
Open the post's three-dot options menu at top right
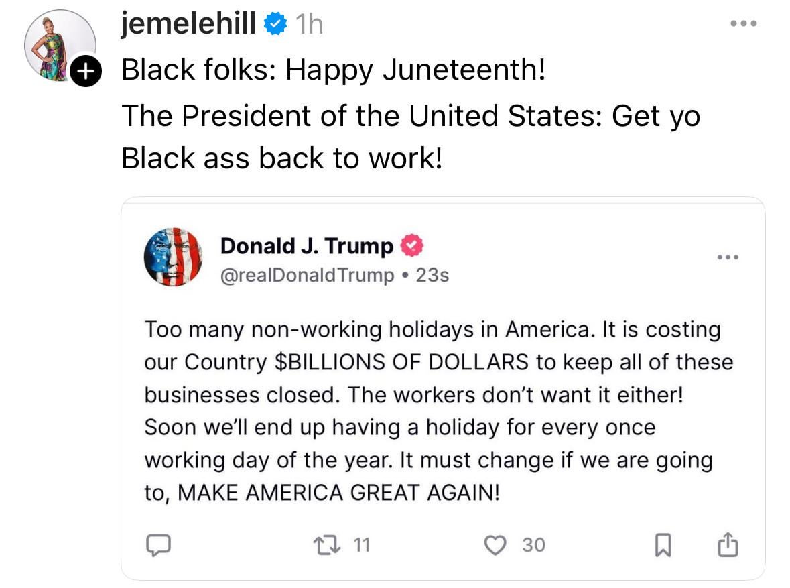(743, 24)
